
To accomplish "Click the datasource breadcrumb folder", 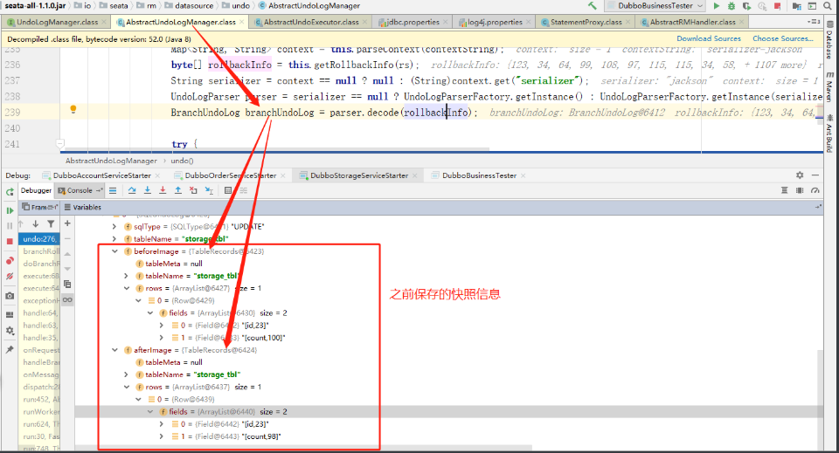I will (x=189, y=6).
